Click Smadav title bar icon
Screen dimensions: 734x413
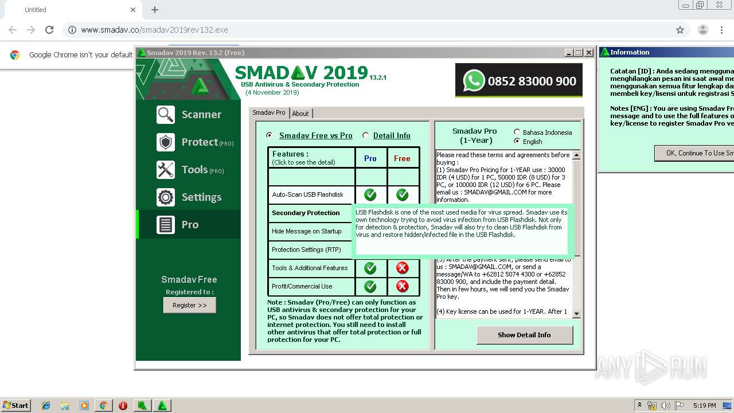point(141,53)
